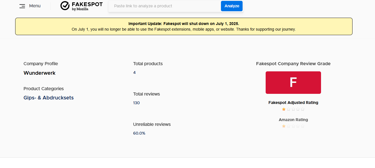Click the Fakespot Company Review Grade heading
Viewport: 375px width, 168px height.
point(293,64)
